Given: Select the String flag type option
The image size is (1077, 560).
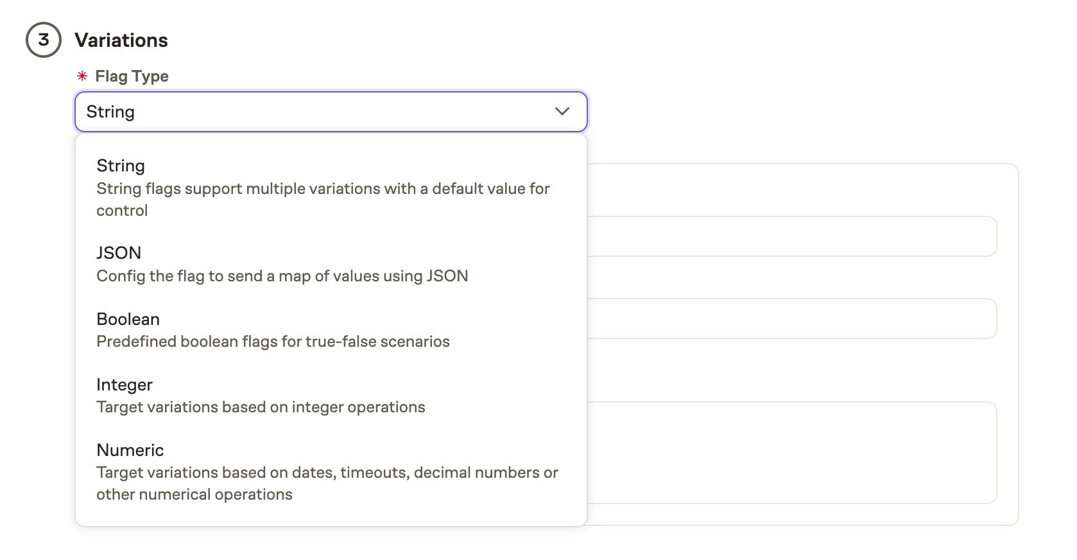Looking at the screenshot, I should pos(121,166).
